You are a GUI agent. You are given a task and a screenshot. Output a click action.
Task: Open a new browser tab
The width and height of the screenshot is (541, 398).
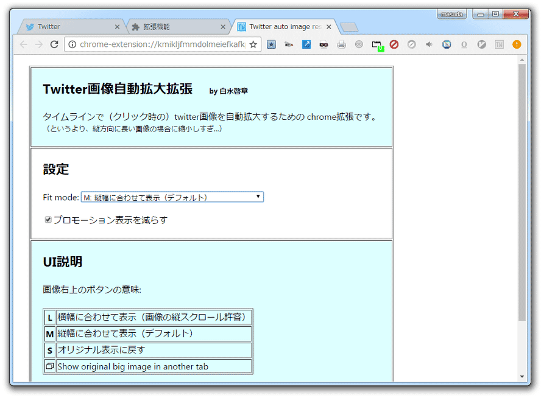349,27
